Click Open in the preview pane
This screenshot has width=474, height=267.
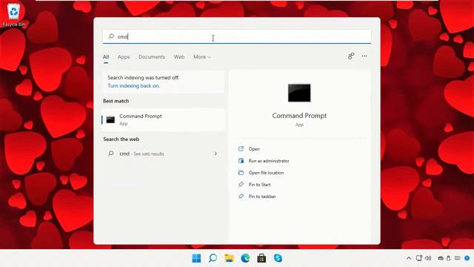click(x=254, y=149)
